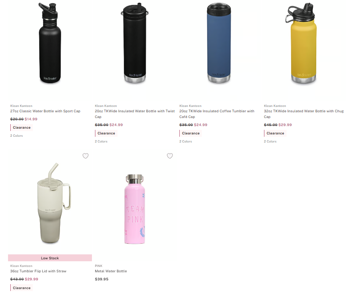Open 20oz TKWide Insulated Coffee Tumbler link
Image resolution: width=351 pixels, height=296 pixels.
point(217,114)
